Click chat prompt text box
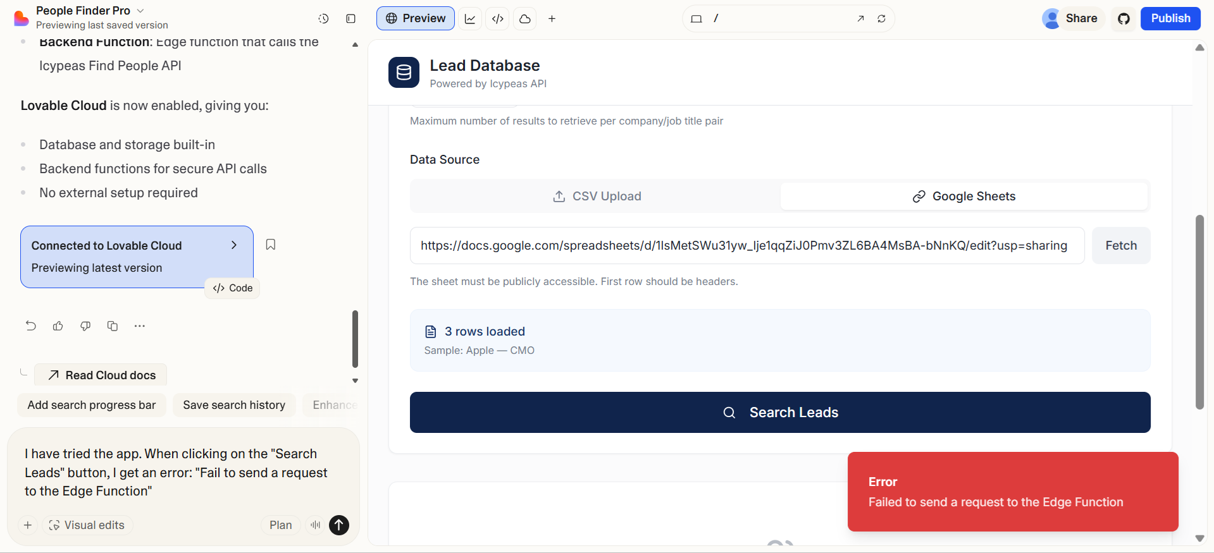Image resolution: width=1214 pixels, height=553 pixels. 183,472
